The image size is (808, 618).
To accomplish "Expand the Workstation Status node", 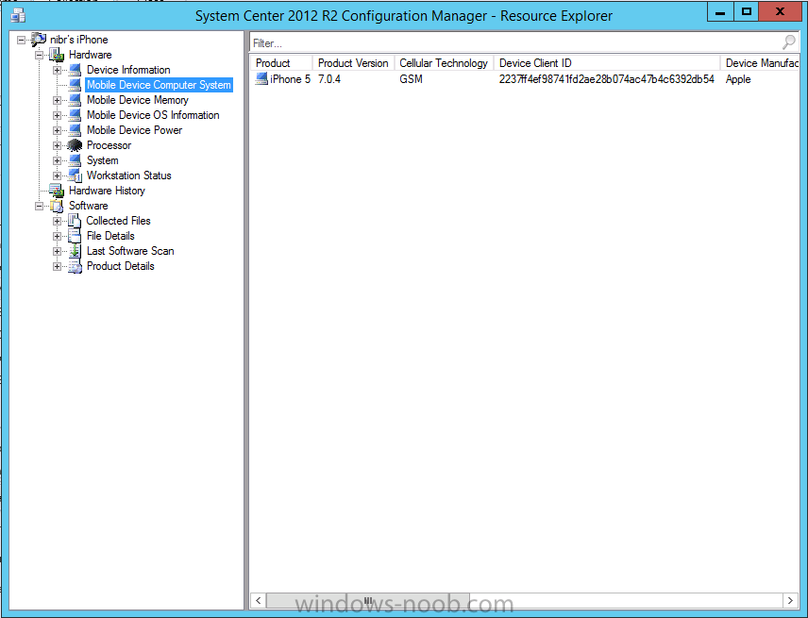I will (x=58, y=175).
